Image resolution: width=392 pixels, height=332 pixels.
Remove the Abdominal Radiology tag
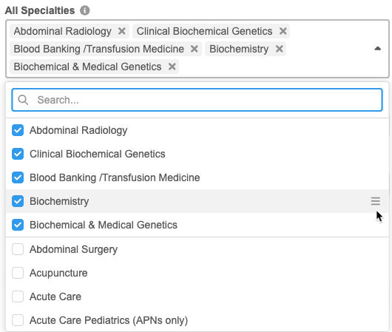122,31
